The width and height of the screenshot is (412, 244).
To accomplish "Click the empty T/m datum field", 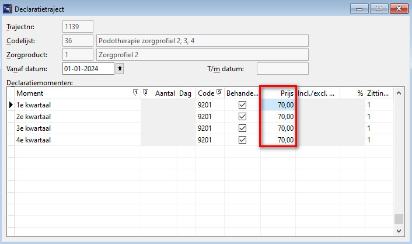I will (x=282, y=69).
